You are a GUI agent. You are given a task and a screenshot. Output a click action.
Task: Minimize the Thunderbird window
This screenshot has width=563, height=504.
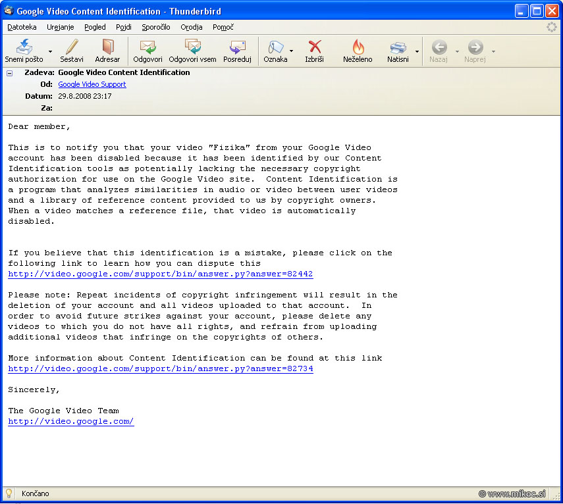point(521,11)
